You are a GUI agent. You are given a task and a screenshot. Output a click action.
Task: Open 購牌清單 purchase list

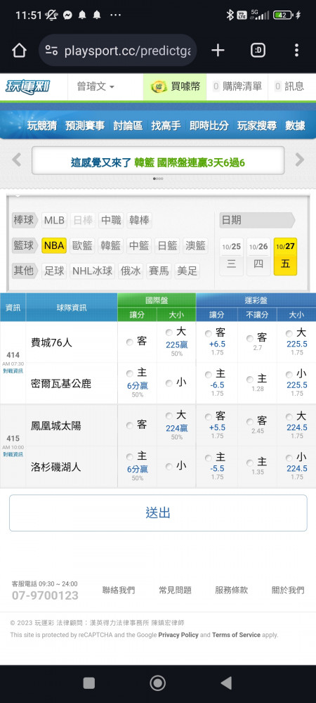click(237, 86)
